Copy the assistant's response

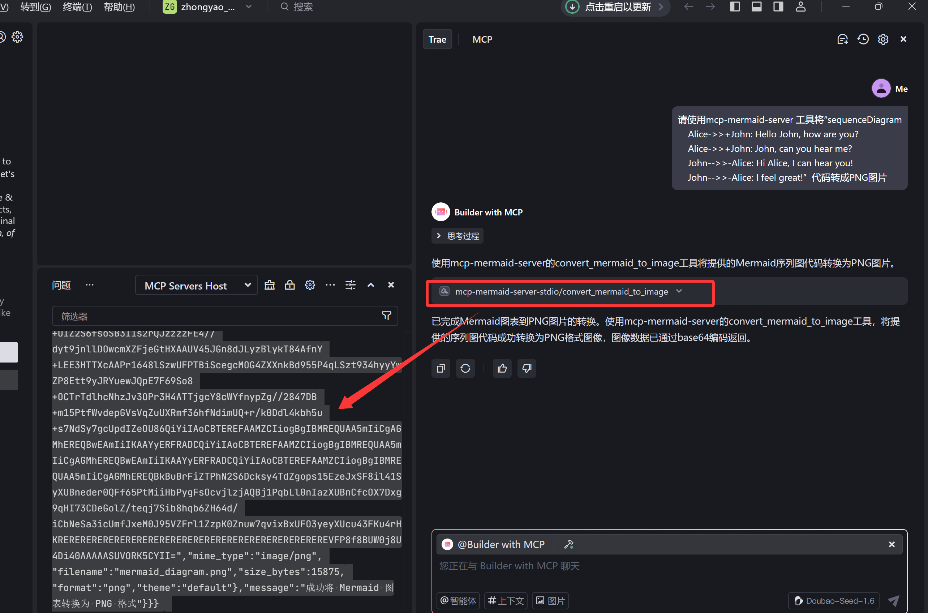coord(441,368)
